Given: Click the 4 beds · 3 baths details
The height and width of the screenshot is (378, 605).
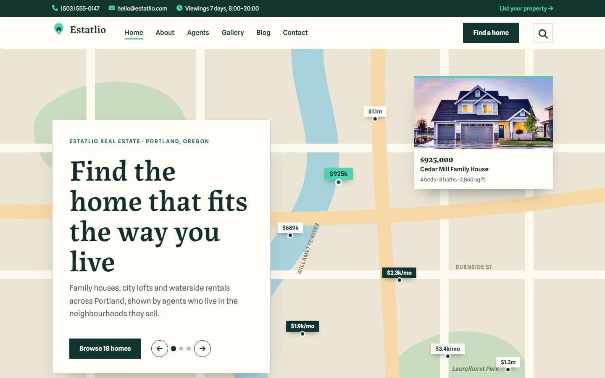Looking at the screenshot, I should [452, 179].
